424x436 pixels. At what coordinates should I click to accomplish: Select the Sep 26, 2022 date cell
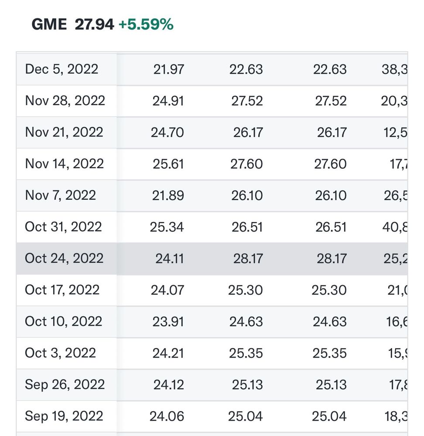point(65,384)
